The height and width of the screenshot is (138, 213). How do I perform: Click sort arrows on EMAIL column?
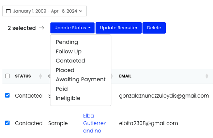(207, 76)
